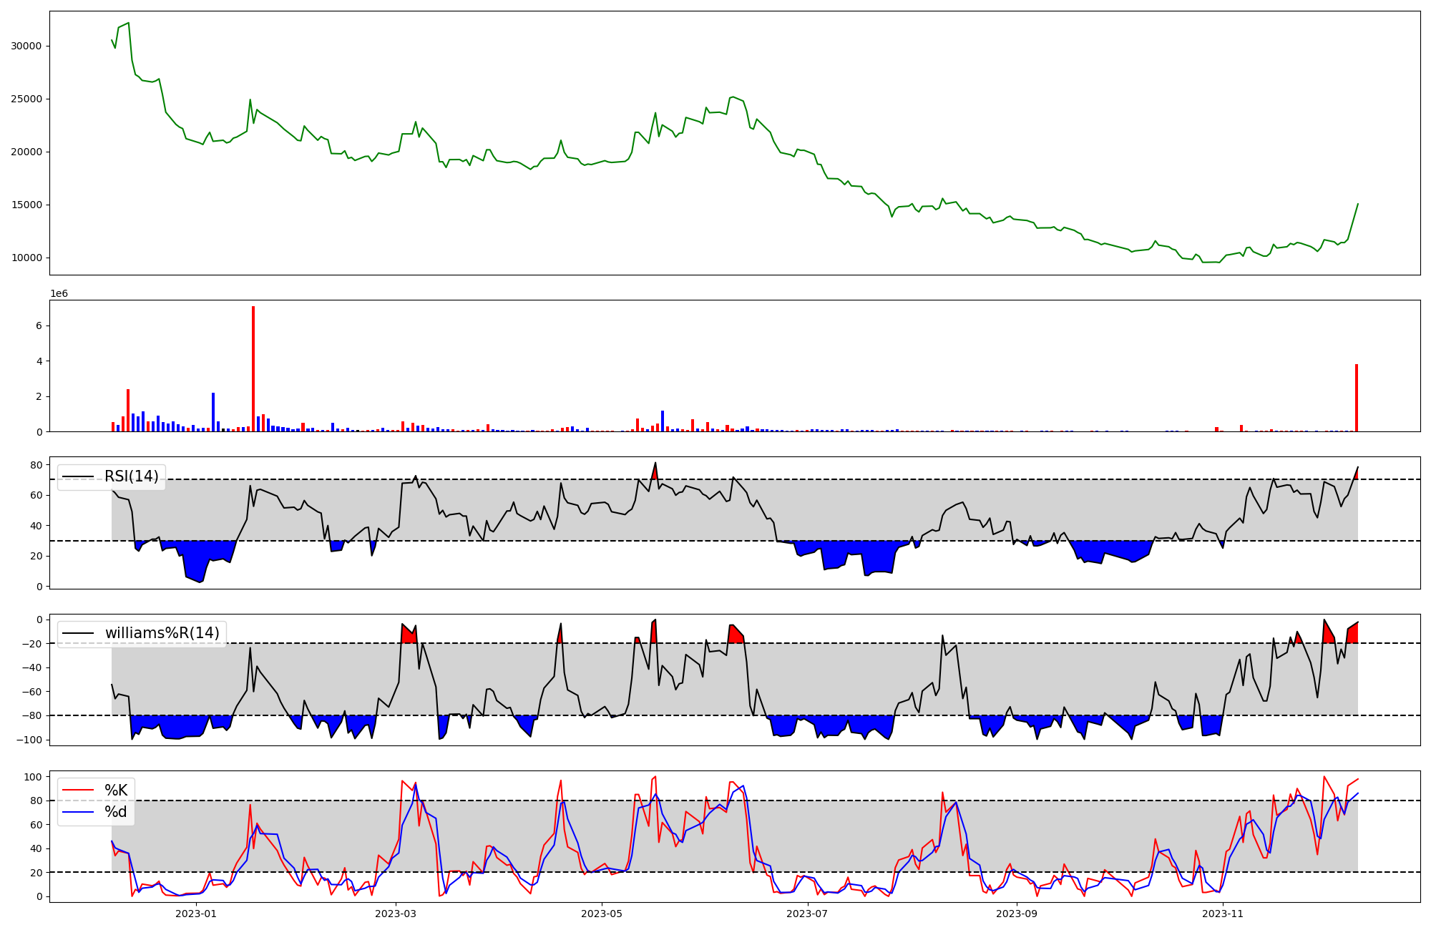
Task: Click the tall blue volume bar in early January
Action: coord(213,413)
